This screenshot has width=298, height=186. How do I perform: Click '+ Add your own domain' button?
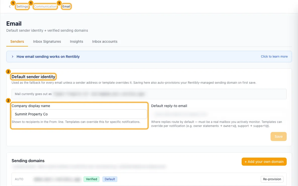264,162
